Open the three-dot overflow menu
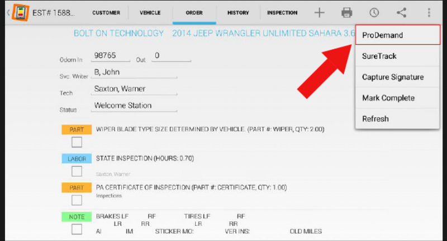 click(429, 12)
